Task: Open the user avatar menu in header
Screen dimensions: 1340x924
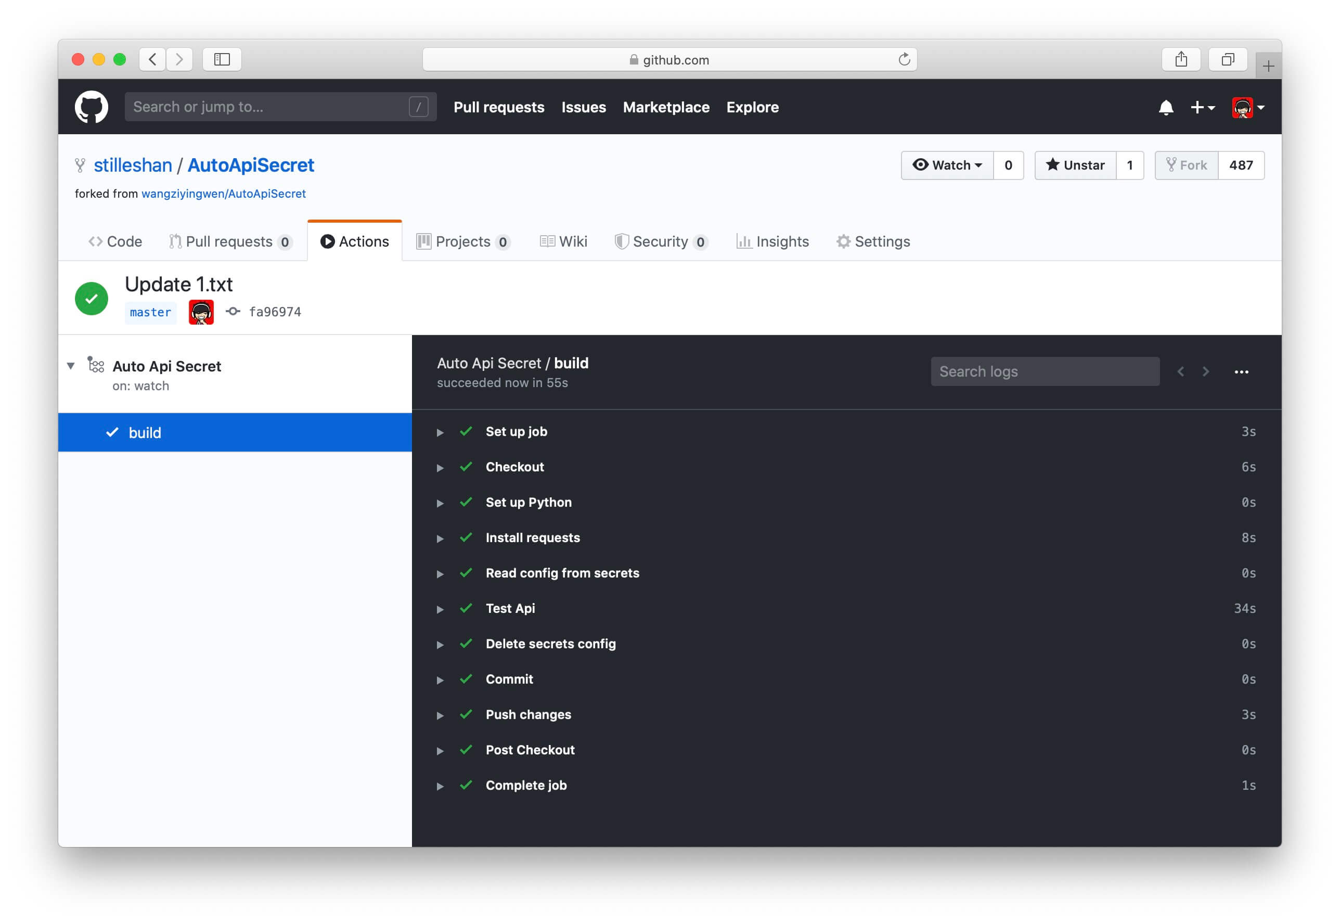Action: pos(1247,108)
